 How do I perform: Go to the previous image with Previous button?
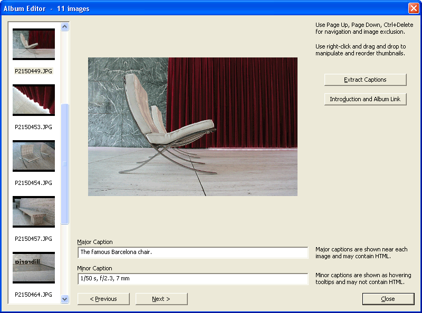(x=103, y=299)
